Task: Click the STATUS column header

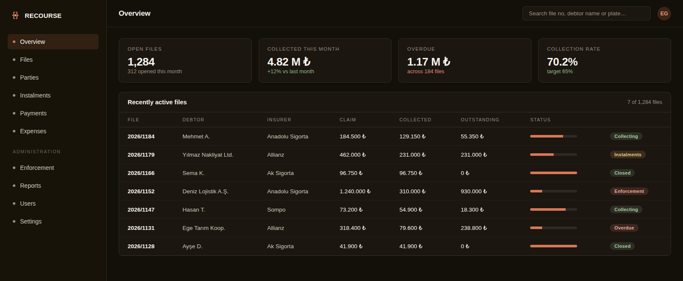Action: [x=540, y=120]
